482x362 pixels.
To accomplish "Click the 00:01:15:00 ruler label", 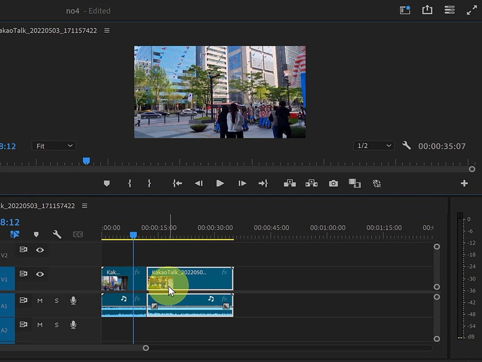I will click(x=384, y=228).
